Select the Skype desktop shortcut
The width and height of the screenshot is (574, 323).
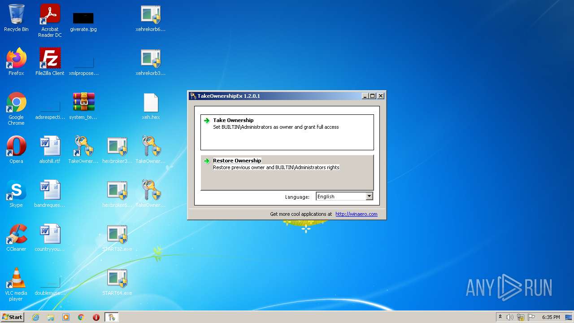[16, 194]
